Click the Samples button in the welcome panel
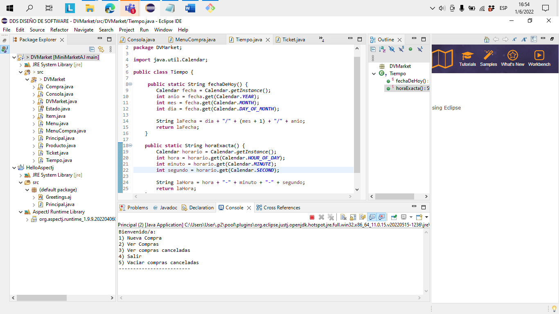 coord(488,58)
